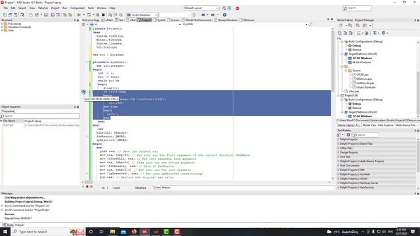Expand dcc32 command line message
Image resolution: width=420 pixels, height=236 pixels.
pyautogui.click(x=2, y=210)
